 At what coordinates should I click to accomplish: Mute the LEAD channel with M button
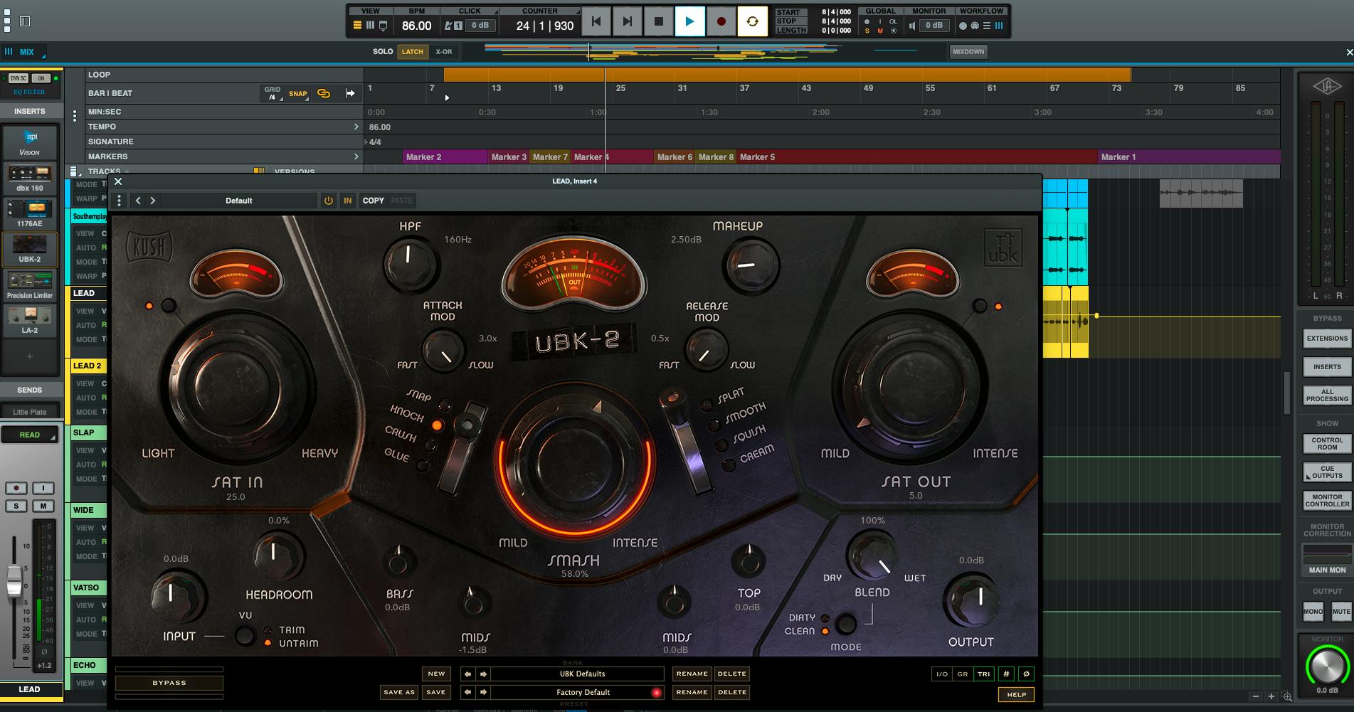[x=43, y=506]
